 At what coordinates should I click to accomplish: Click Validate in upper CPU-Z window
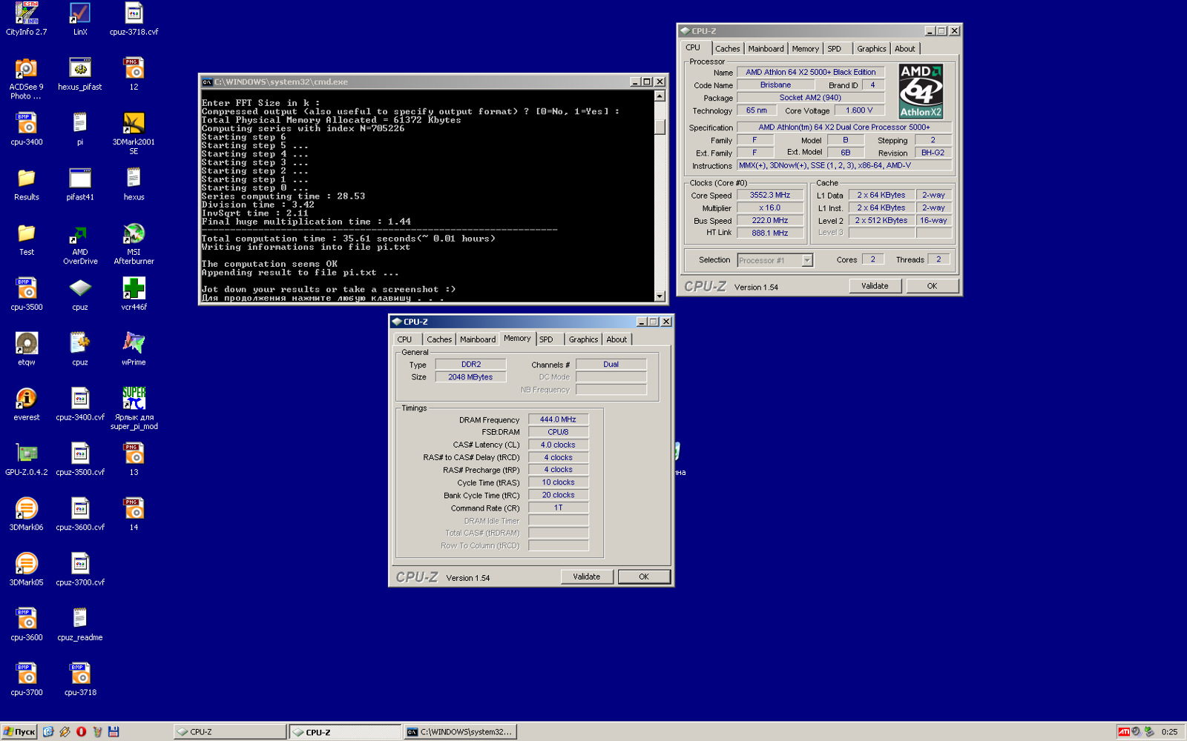(875, 286)
